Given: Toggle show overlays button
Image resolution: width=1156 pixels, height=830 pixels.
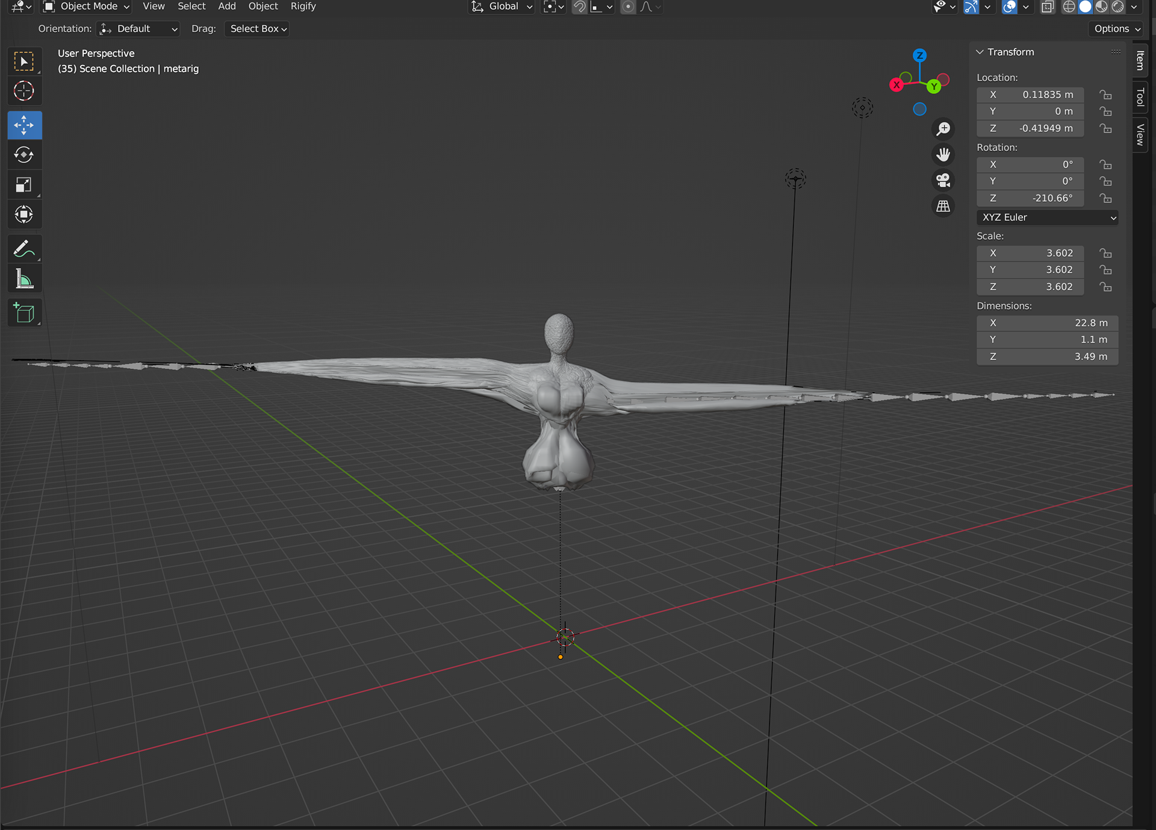Looking at the screenshot, I should 1010,7.
